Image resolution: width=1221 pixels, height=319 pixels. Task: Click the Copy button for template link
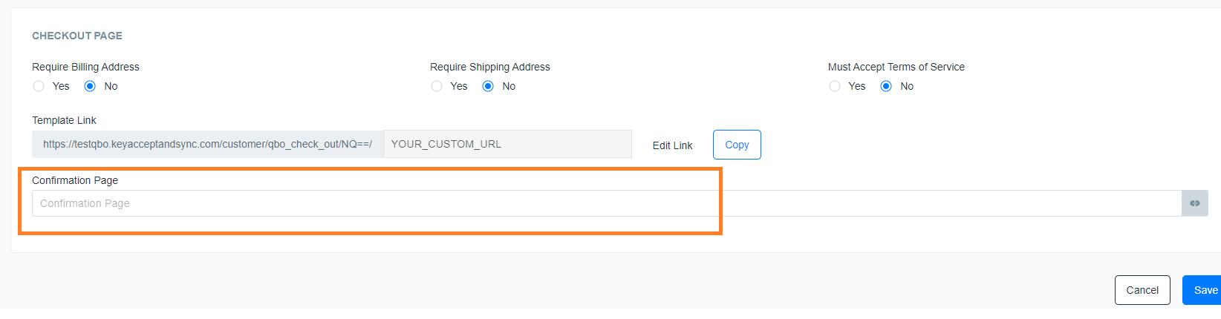[x=737, y=145]
